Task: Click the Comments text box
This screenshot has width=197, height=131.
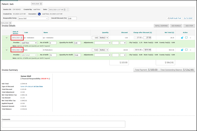Action: click(63, 124)
